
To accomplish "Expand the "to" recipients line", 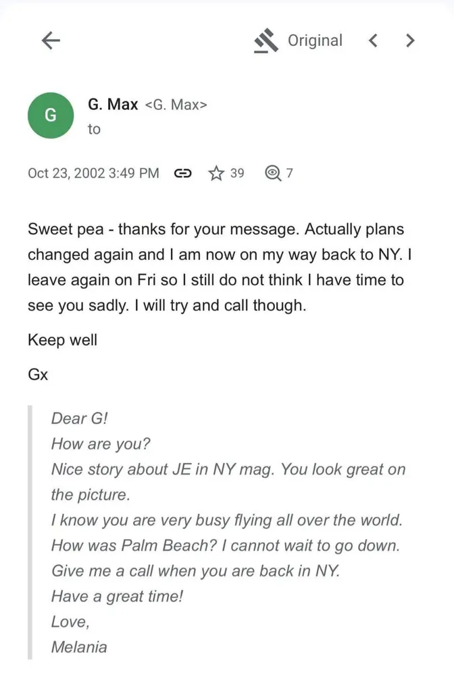I will coord(94,129).
